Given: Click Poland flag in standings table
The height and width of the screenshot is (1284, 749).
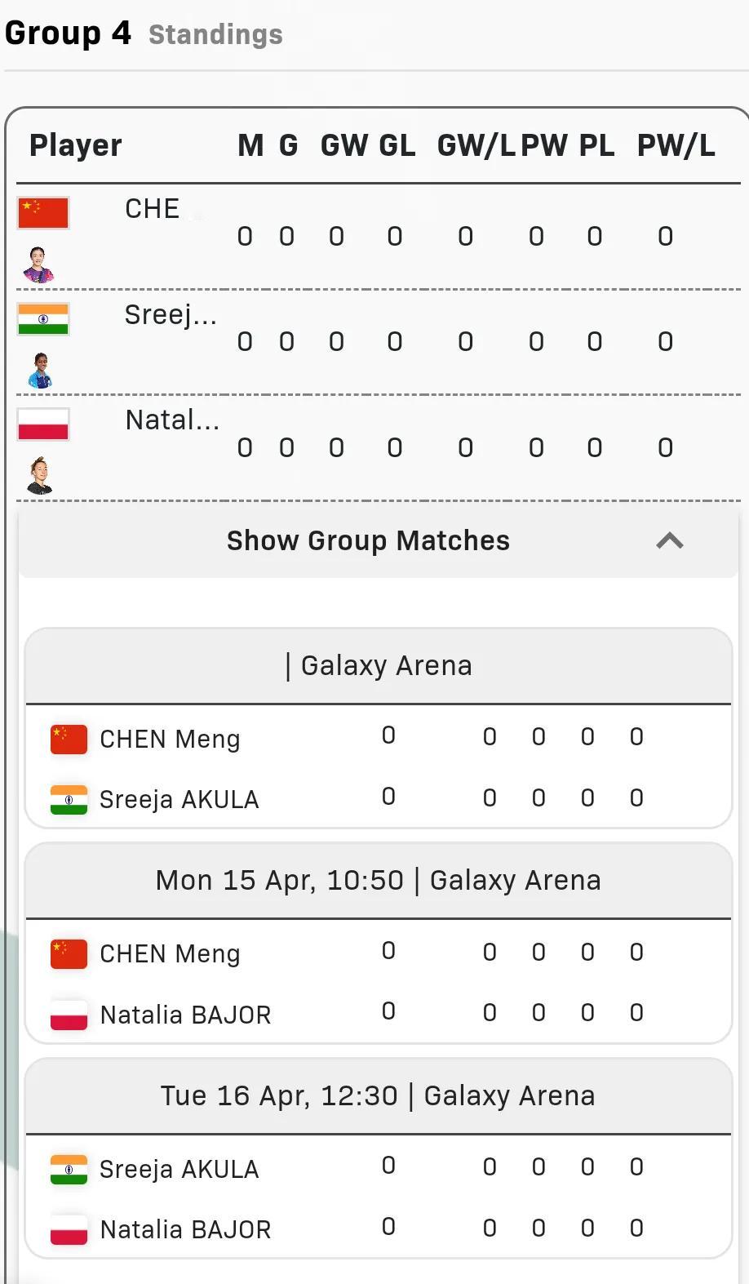Looking at the screenshot, I should click(43, 424).
